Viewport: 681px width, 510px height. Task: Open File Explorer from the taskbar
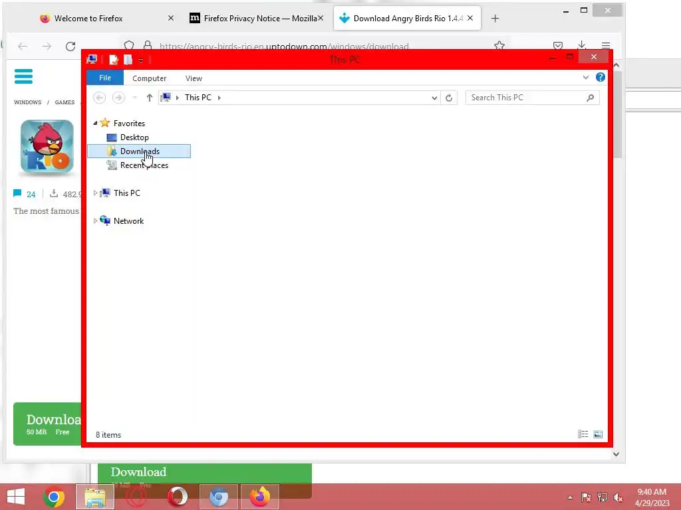(x=94, y=497)
